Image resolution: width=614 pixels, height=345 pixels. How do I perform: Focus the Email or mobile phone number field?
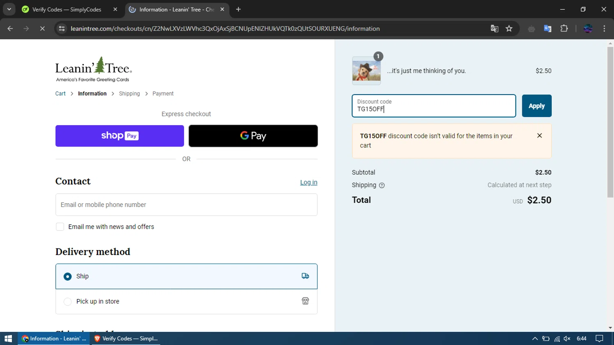tap(186, 205)
